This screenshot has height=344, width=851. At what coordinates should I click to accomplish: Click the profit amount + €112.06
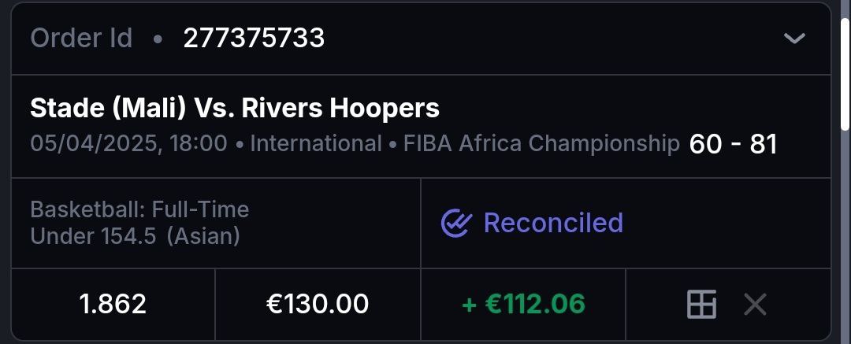click(x=523, y=304)
